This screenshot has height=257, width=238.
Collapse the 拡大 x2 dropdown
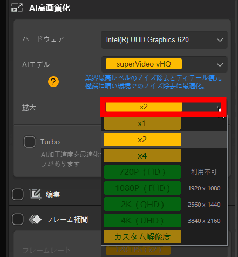163,107
